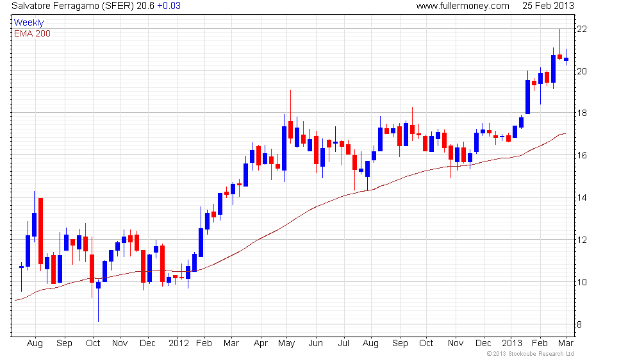Viewport: 628px width, 359px height.
Task: Click the Apr label on time axis
Action: click(x=261, y=344)
